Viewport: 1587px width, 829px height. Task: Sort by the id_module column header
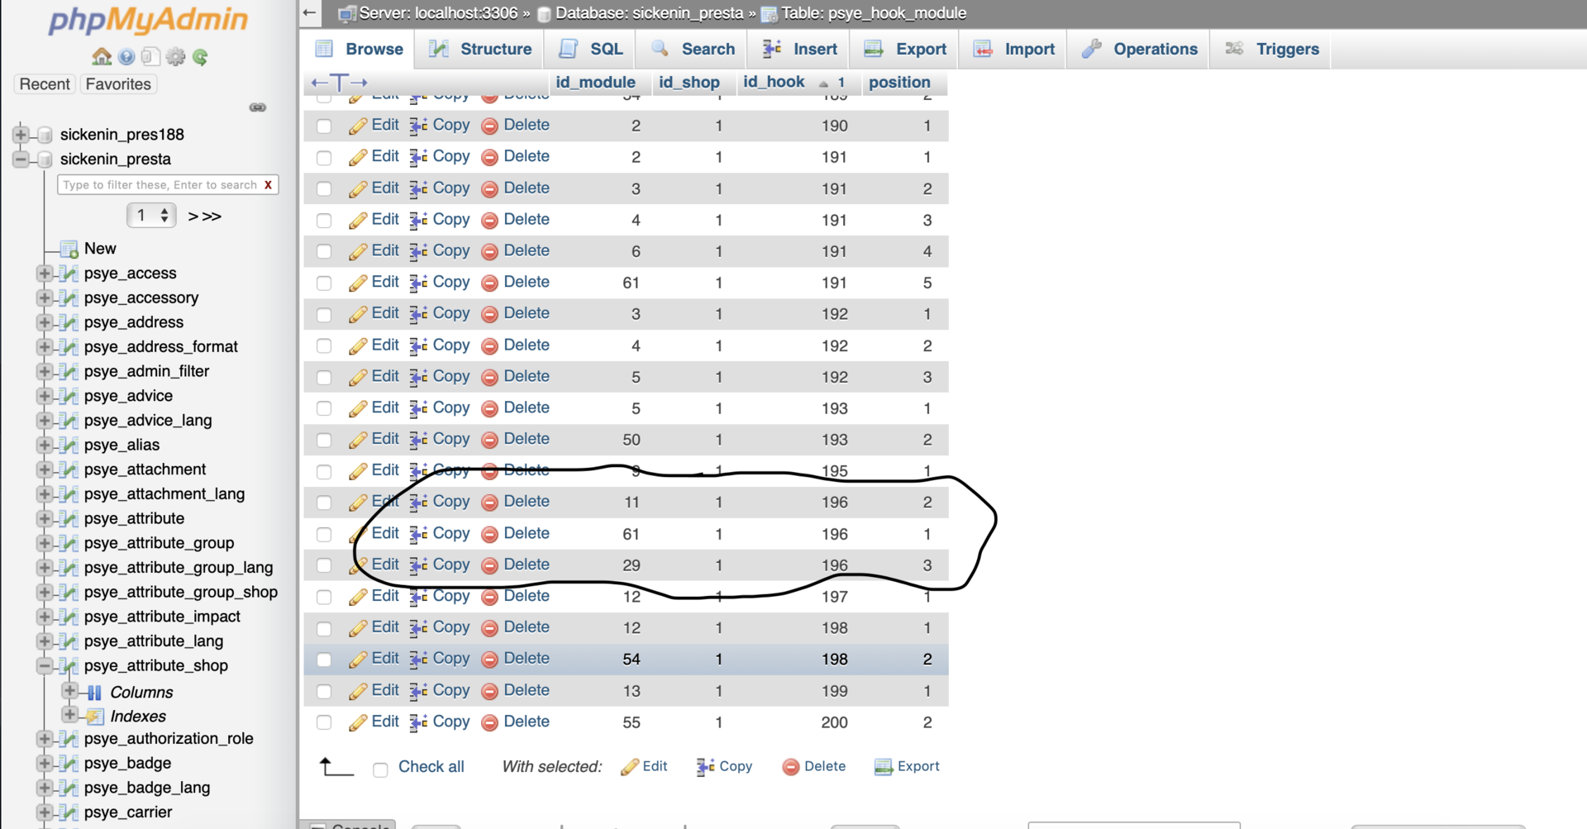[595, 83]
